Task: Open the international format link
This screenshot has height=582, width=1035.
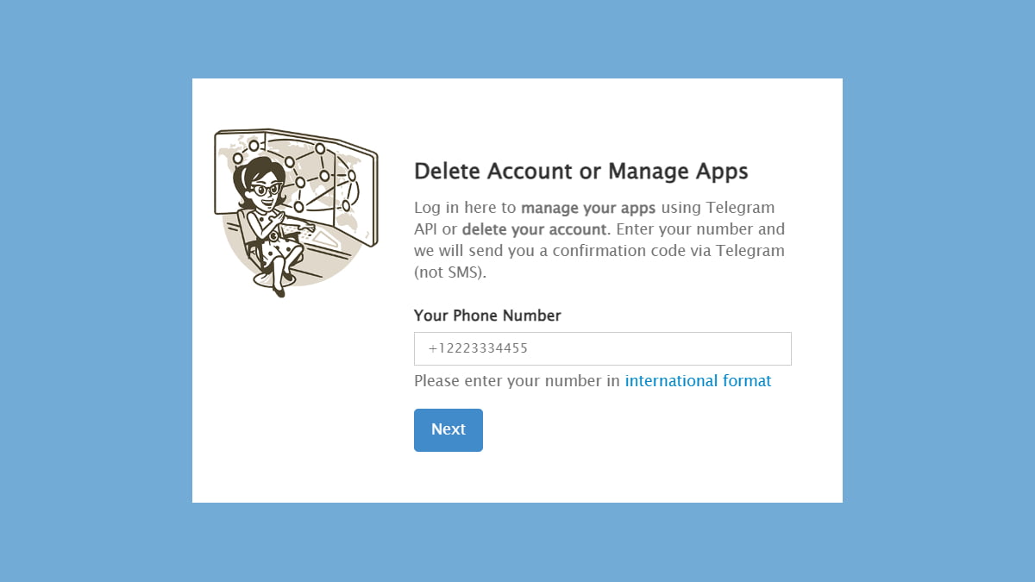Action: pyautogui.click(x=698, y=381)
